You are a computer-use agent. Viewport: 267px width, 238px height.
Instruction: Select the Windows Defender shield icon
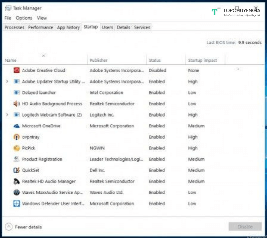tap(17, 204)
